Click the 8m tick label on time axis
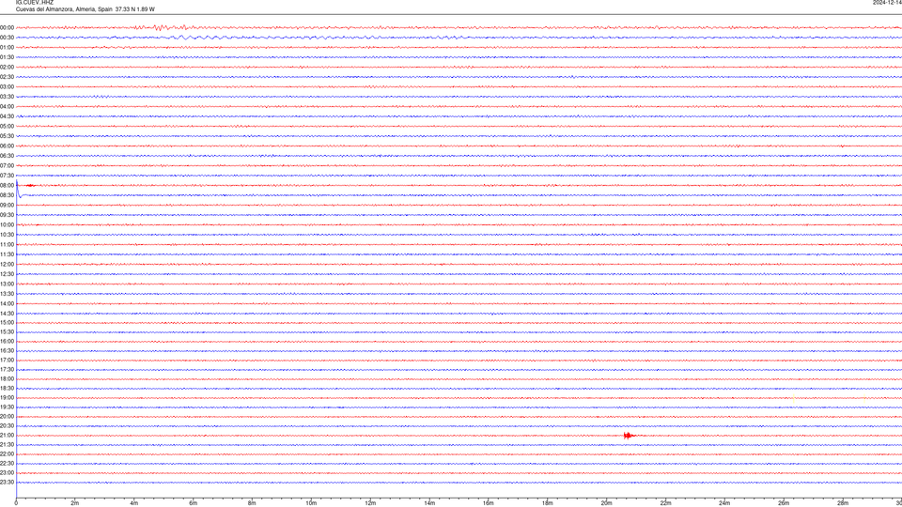The image size is (902, 507). (x=252, y=503)
